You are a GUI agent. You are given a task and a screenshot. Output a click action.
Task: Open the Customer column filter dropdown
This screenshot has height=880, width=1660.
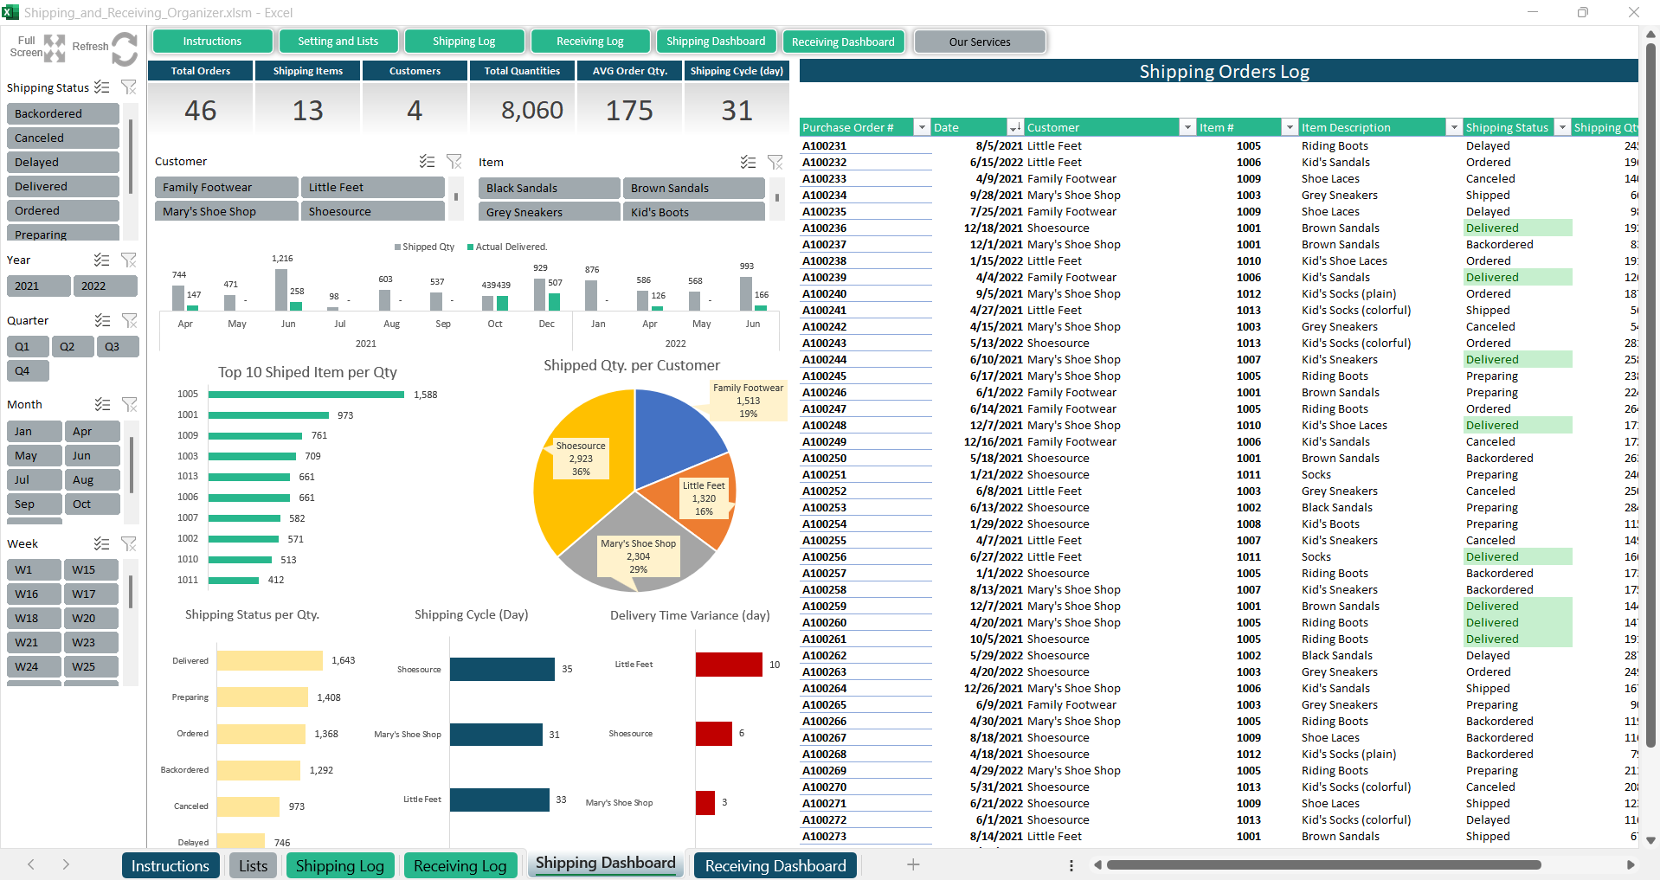(x=1187, y=128)
